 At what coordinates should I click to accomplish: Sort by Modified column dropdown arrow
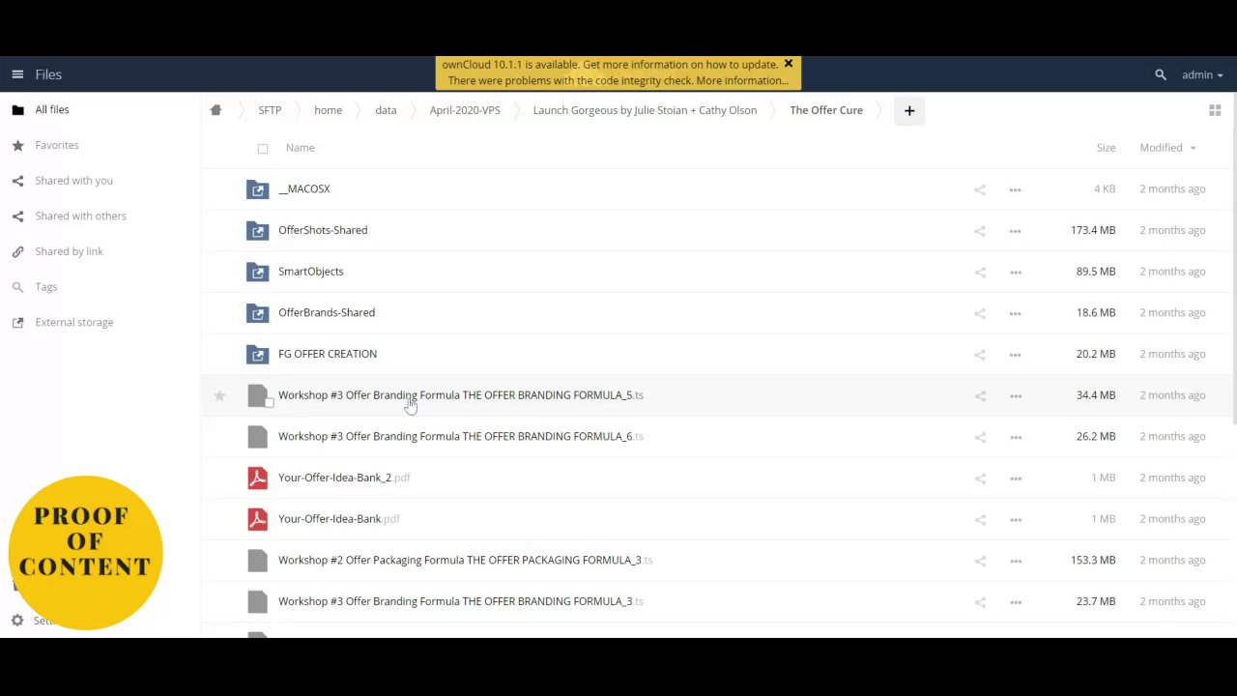pyautogui.click(x=1193, y=148)
